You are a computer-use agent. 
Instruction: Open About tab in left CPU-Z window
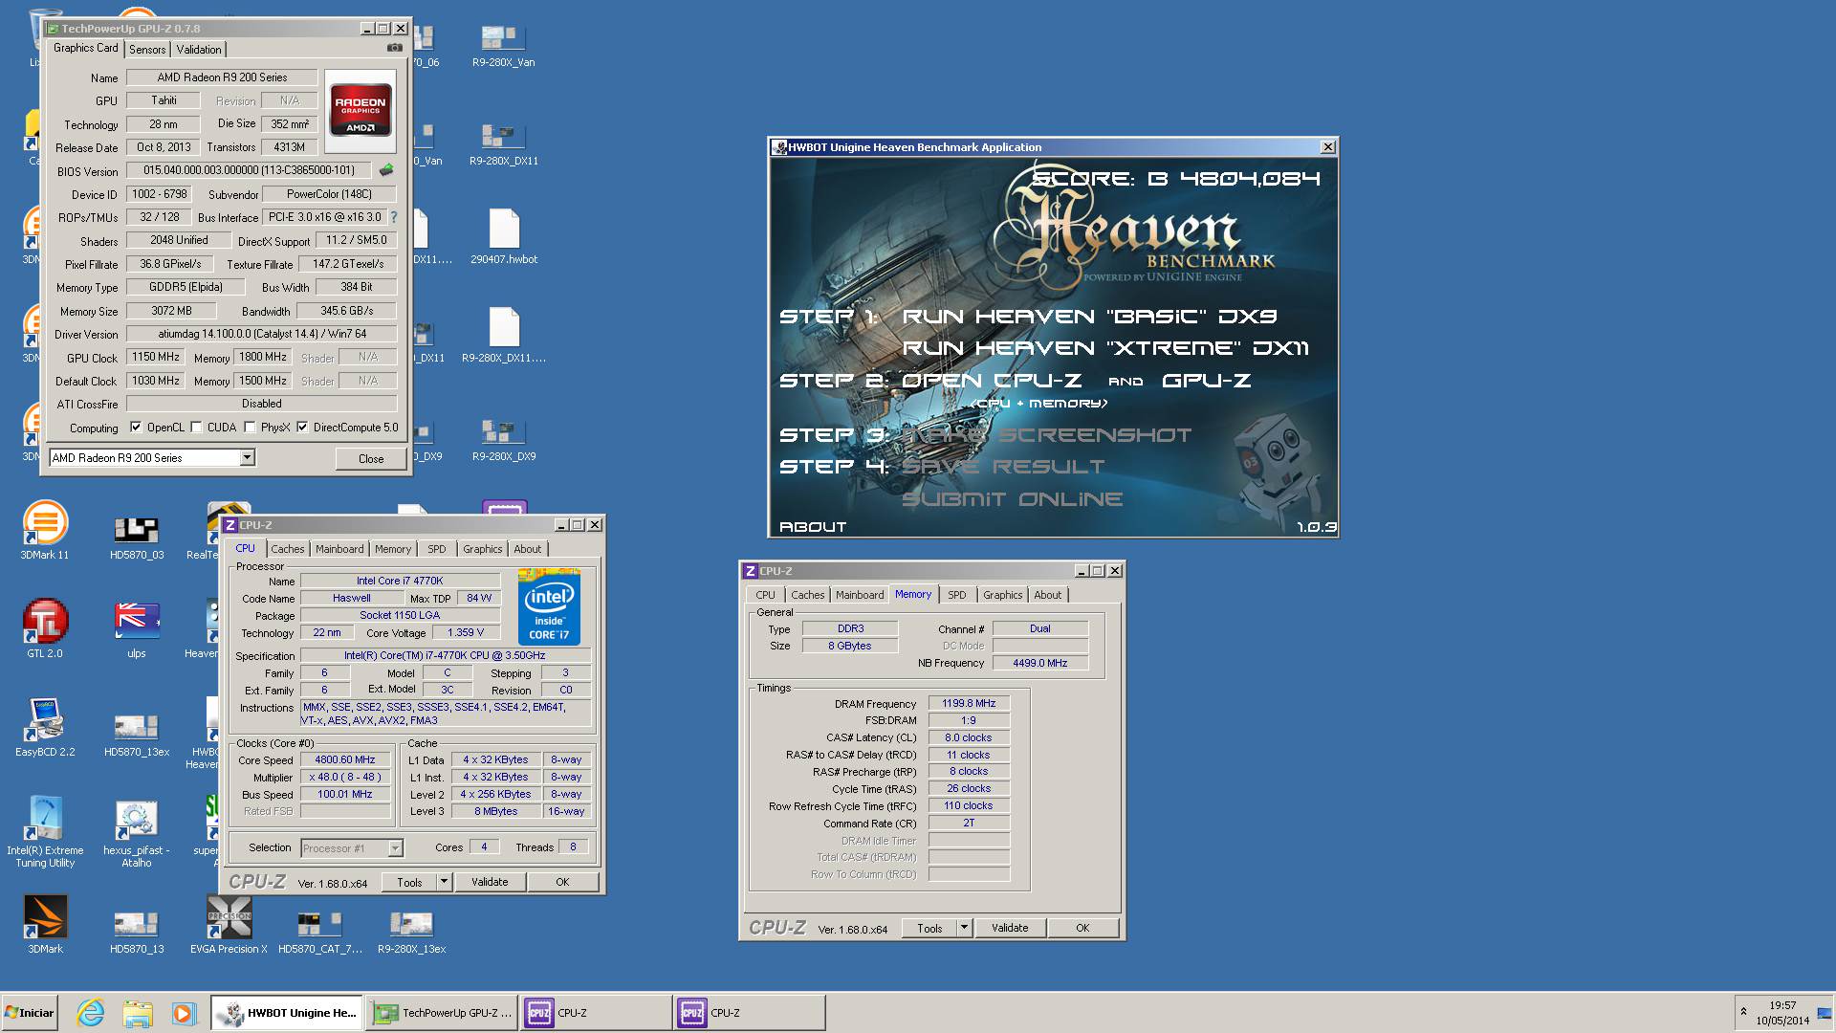[527, 549]
